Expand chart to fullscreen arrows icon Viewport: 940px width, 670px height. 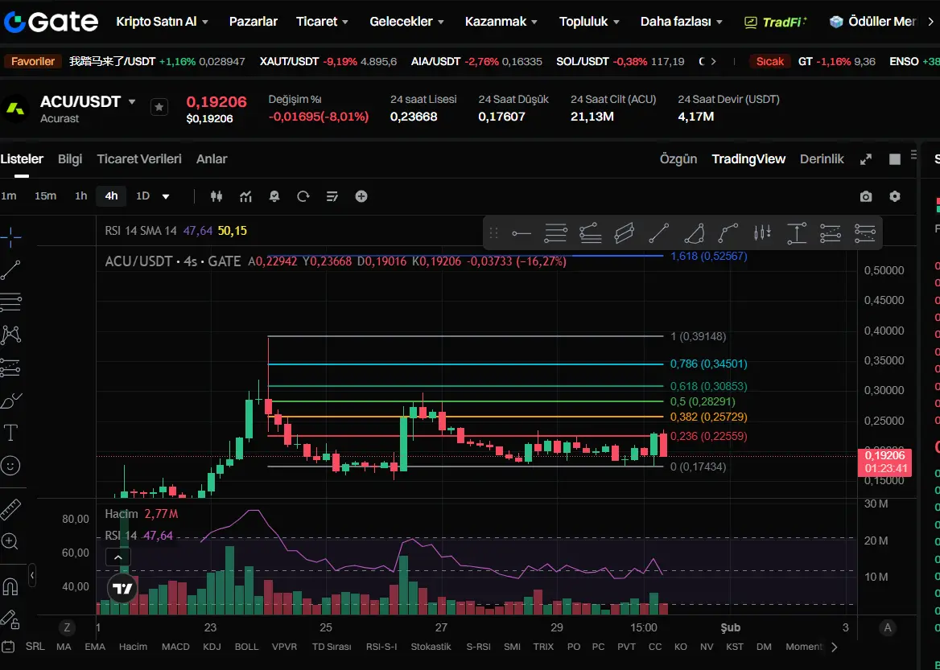pos(866,159)
